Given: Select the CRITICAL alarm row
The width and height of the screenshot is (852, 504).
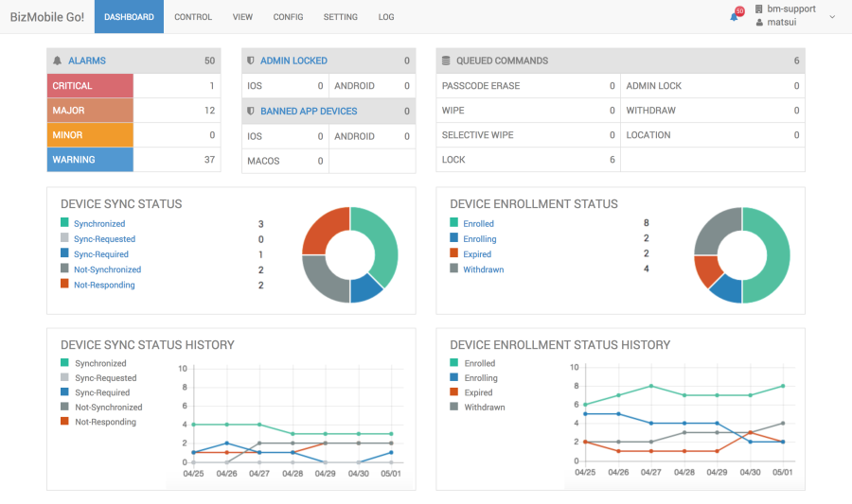Looking at the screenshot, I should point(133,86).
